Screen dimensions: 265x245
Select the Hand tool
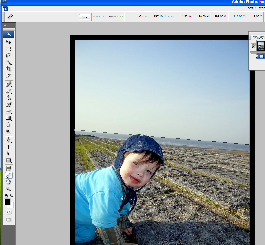(x=9, y=182)
